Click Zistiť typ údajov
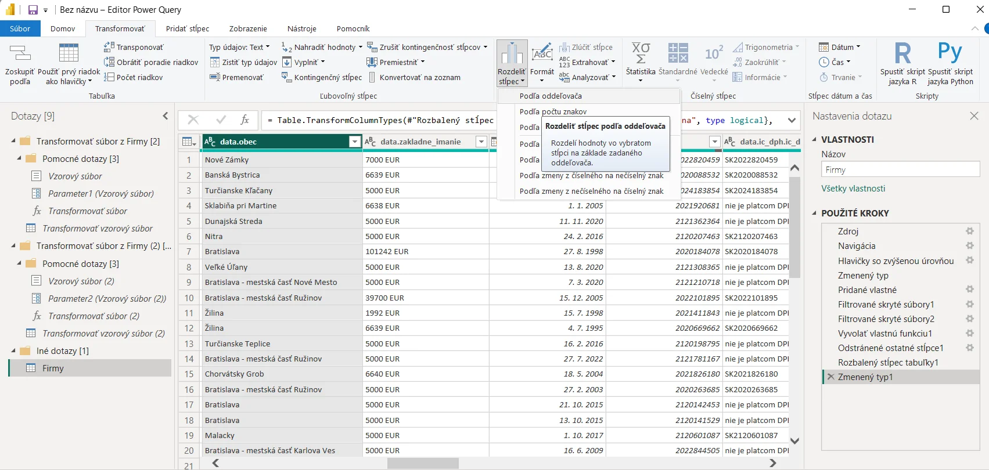The width and height of the screenshot is (989, 470). point(243,62)
